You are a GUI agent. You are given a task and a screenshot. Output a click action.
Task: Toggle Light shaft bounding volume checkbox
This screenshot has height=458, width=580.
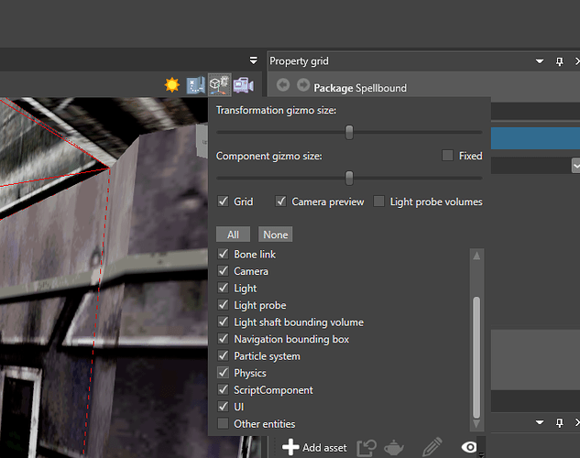click(223, 322)
